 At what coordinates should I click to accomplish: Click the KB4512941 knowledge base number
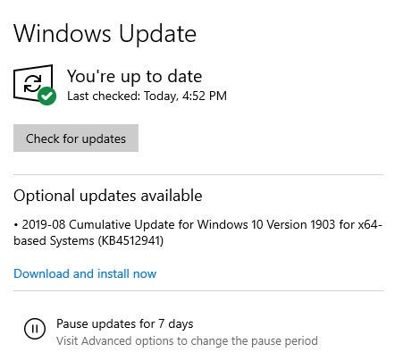click(x=131, y=240)
